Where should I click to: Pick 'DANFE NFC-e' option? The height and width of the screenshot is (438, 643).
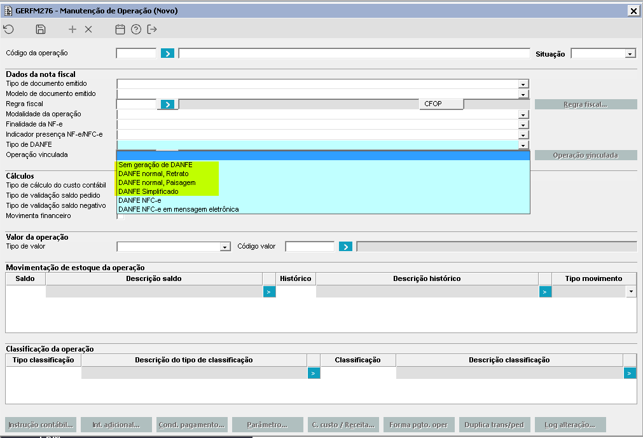[323, 200]
